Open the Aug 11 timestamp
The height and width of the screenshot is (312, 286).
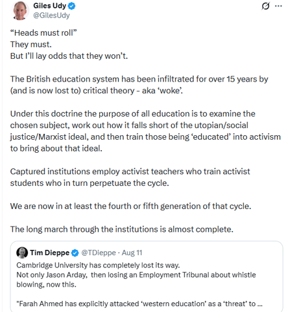click(132, 252)
